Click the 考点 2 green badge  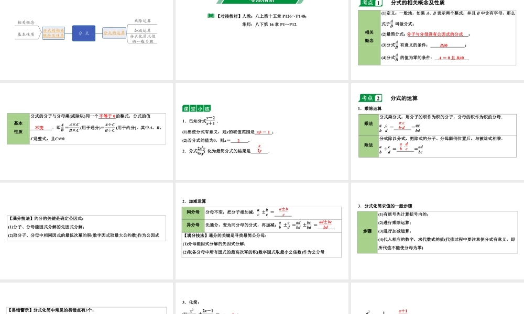coord(371,98)
